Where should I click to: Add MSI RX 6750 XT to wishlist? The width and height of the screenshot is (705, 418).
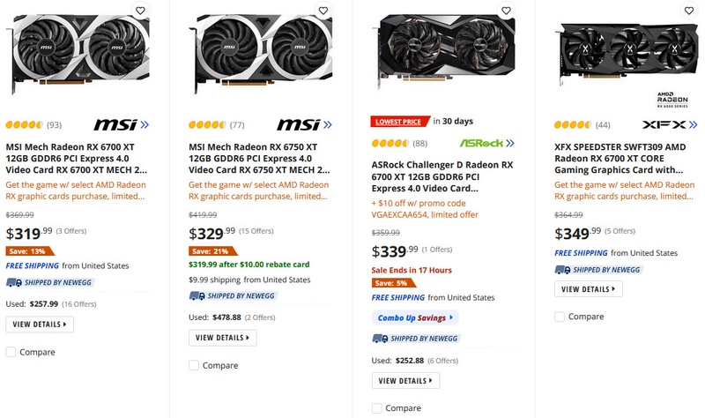[323, 11]
